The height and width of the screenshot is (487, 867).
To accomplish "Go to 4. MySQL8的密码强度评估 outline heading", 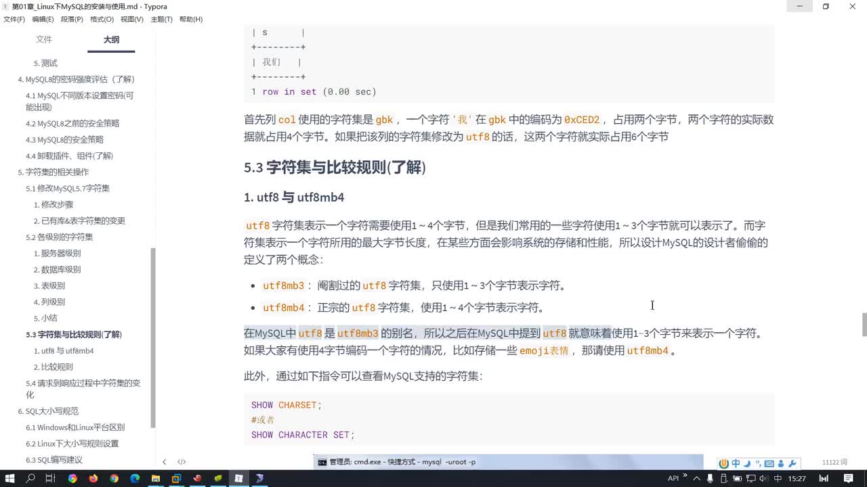I will click(x=76, y=79).
